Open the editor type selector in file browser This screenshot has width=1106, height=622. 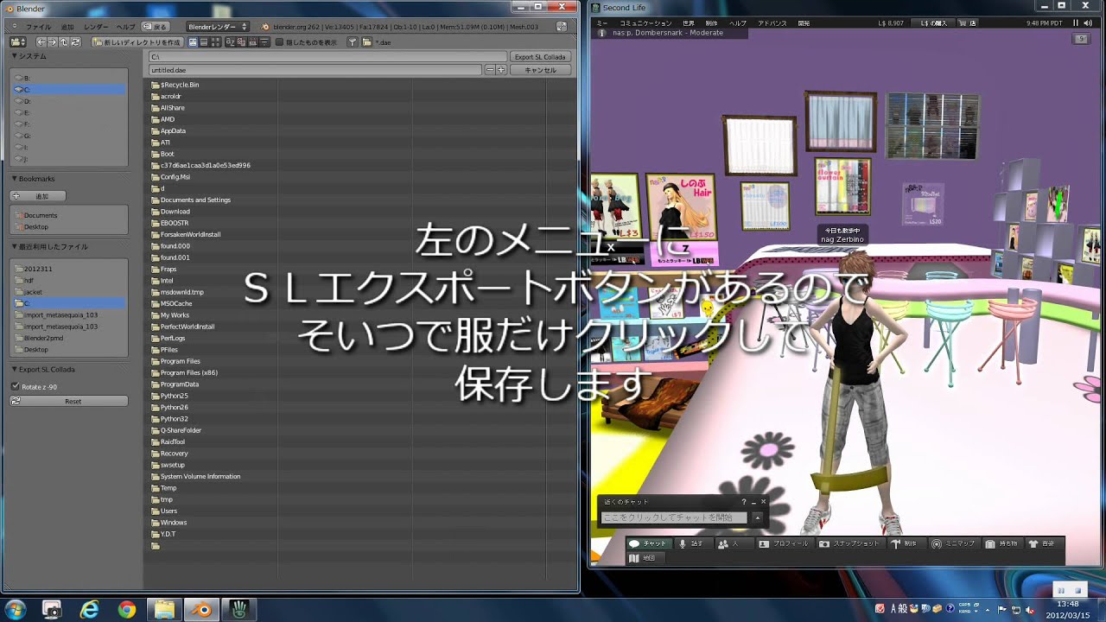point(18,42)
